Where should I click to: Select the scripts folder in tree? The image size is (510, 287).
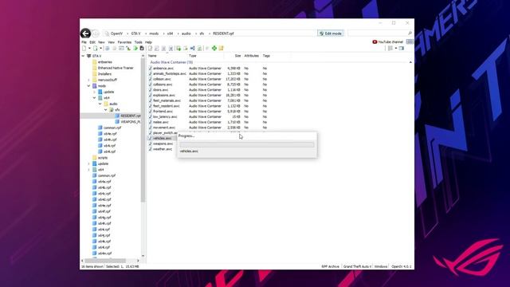103,158
